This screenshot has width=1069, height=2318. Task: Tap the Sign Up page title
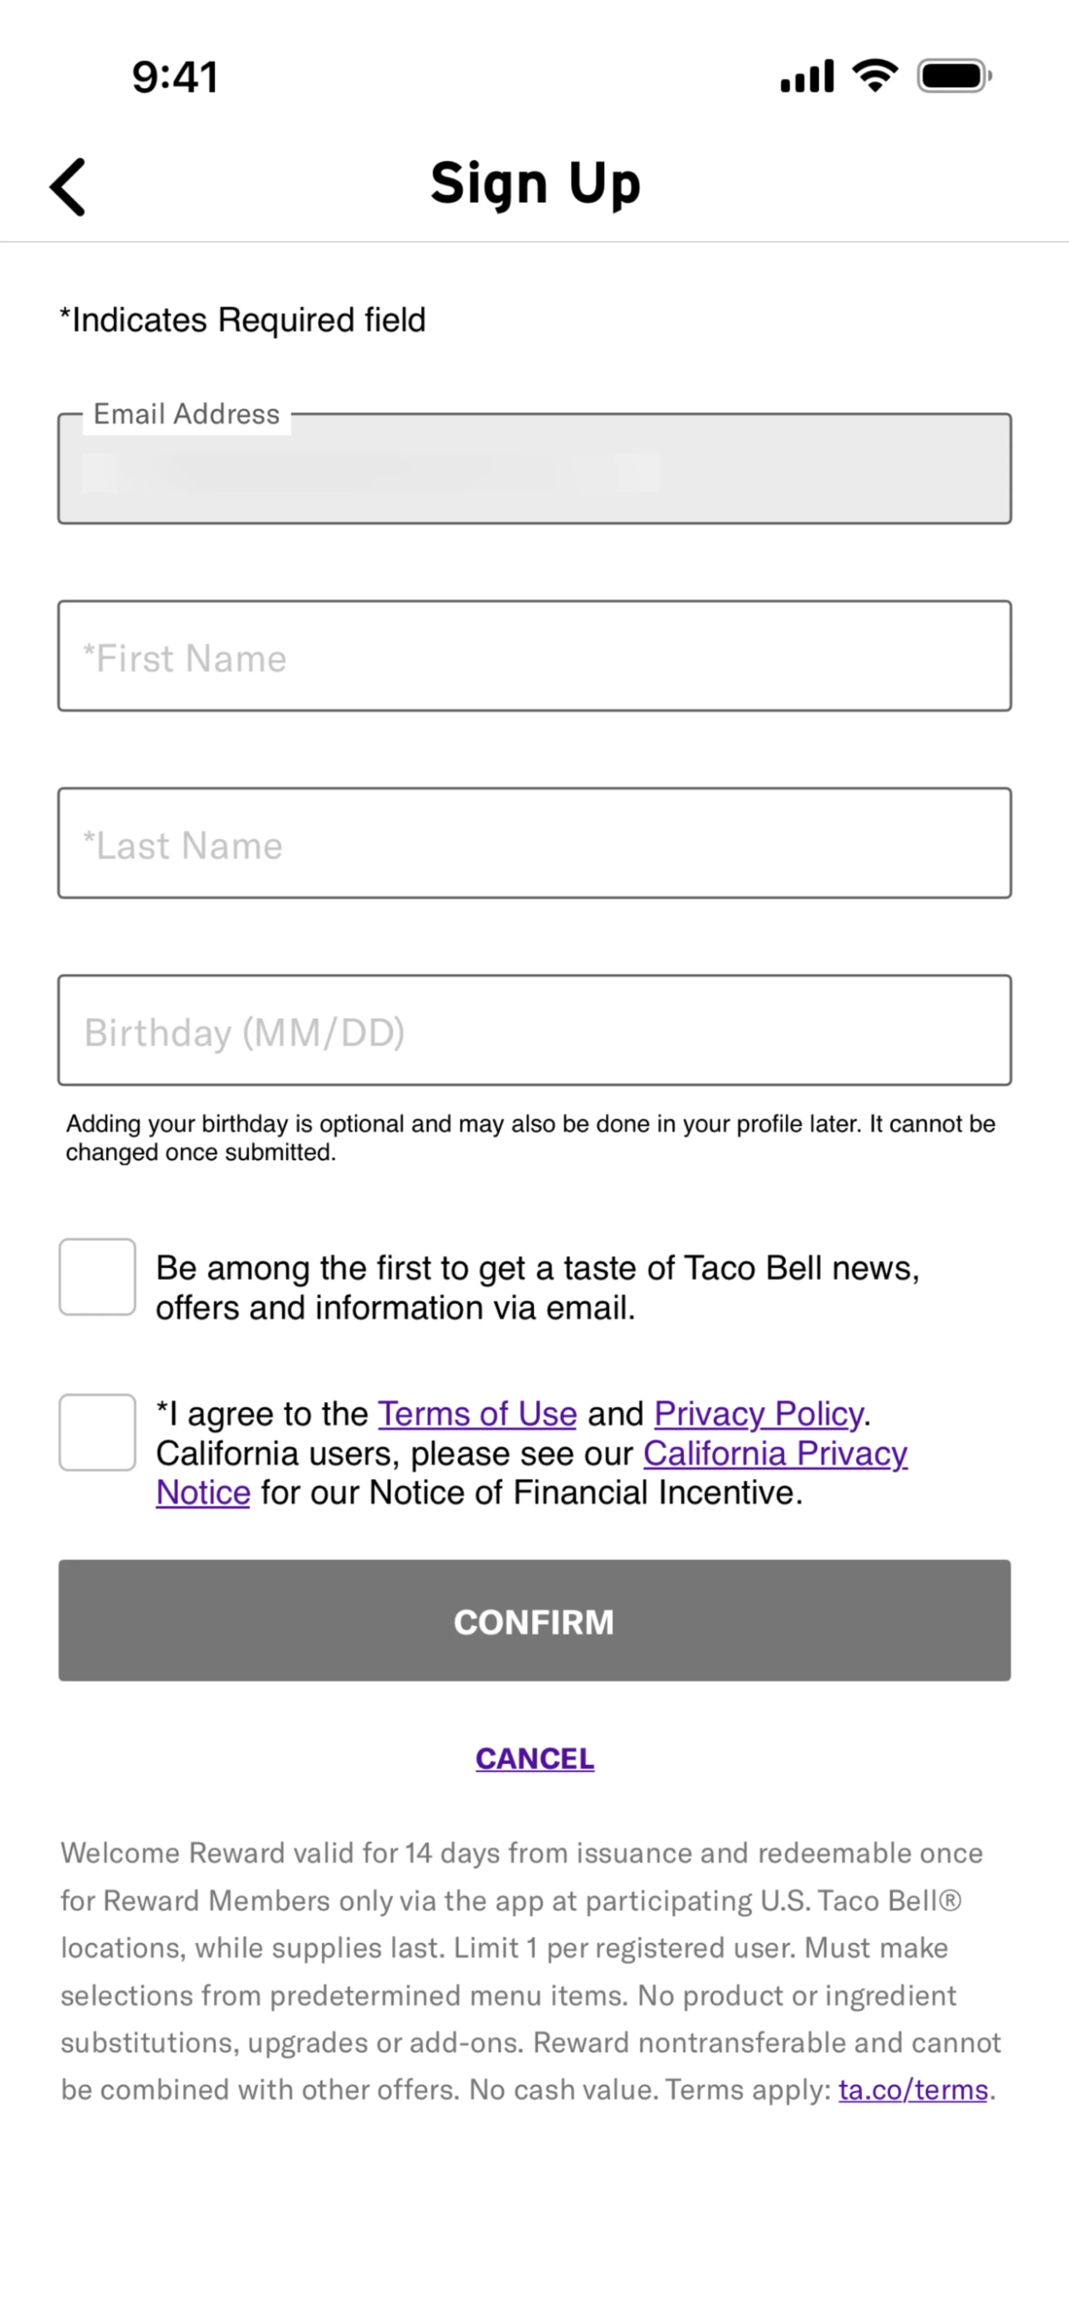click(x=535, y=184)
